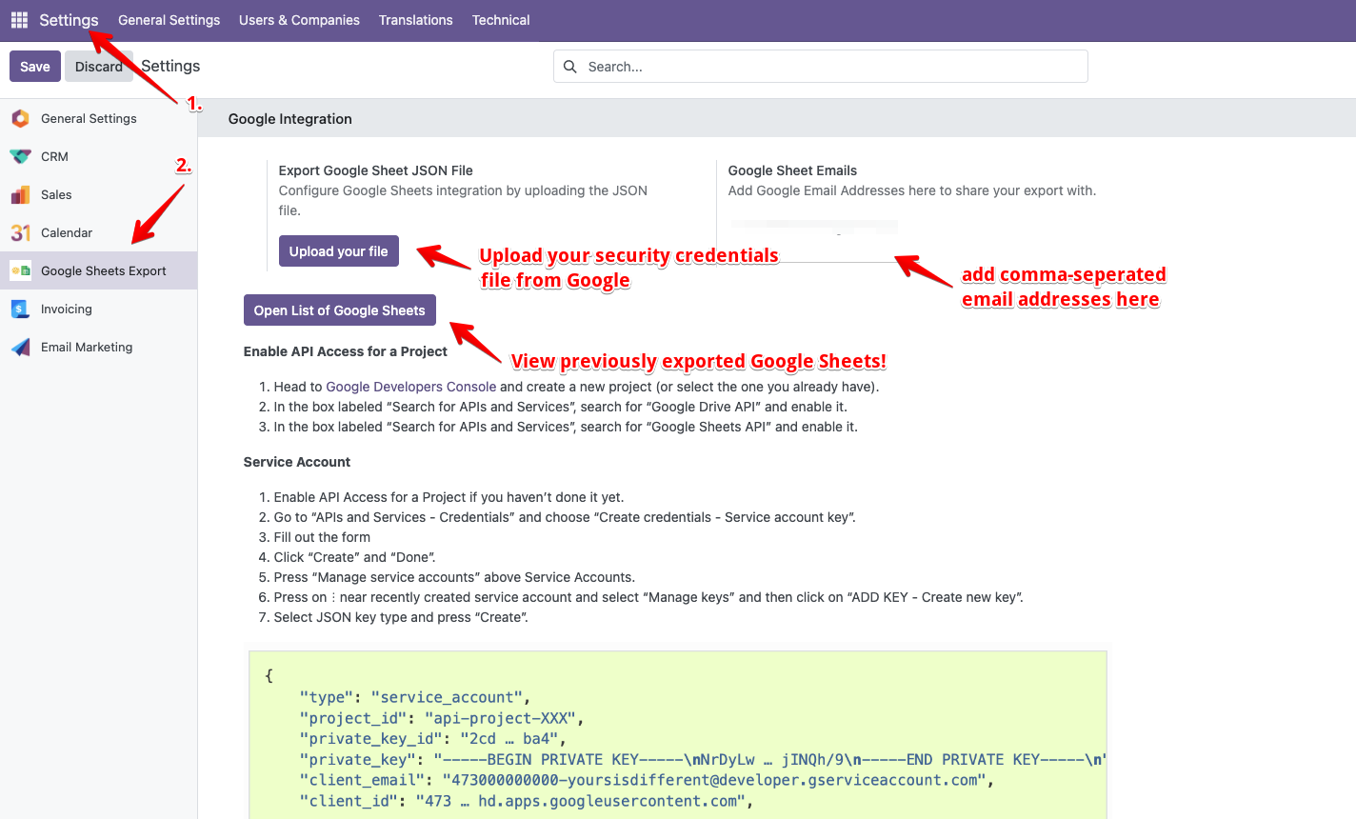
Task: Click step 'Fill out the form'
Action: [x=322, y=537]
